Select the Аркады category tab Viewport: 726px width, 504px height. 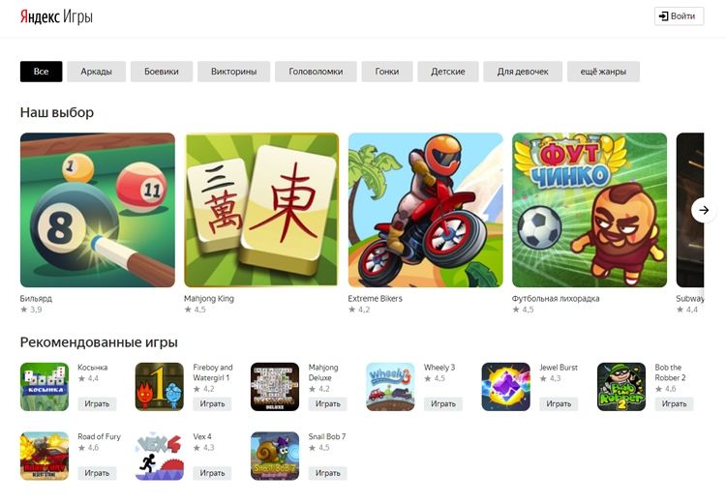coord(96,72)
